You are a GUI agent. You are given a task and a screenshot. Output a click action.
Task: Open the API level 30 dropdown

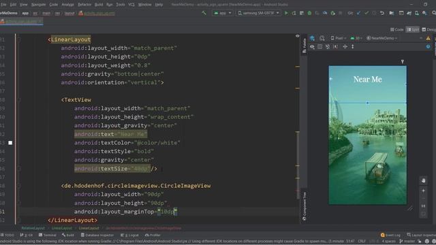[356, 38]
